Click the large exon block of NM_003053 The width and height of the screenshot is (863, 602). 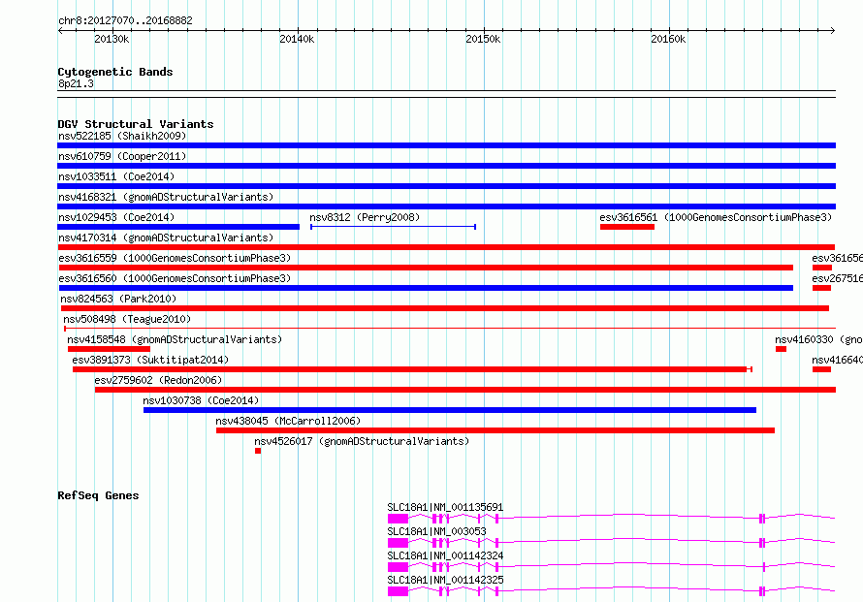click(398, 543)
